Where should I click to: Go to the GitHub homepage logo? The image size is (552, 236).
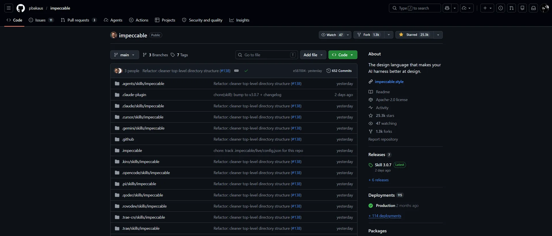coord(21,8)
